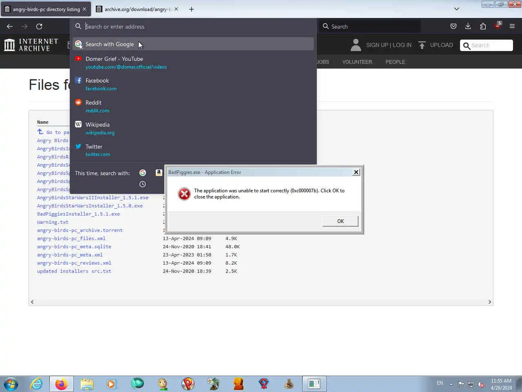522x392 pixels.
Task: Click the Name column header
Action: tap(42, 122)
